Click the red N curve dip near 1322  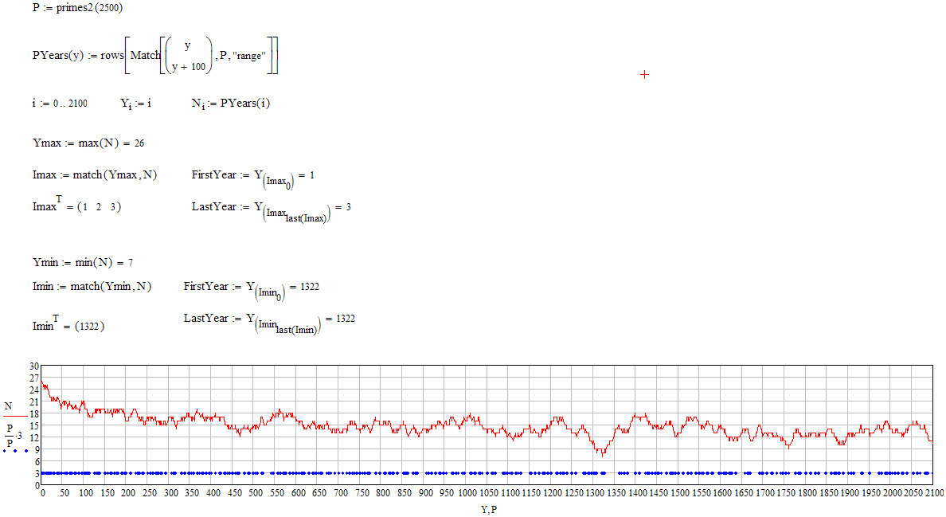pyautogui.click(x=602, y=453)
